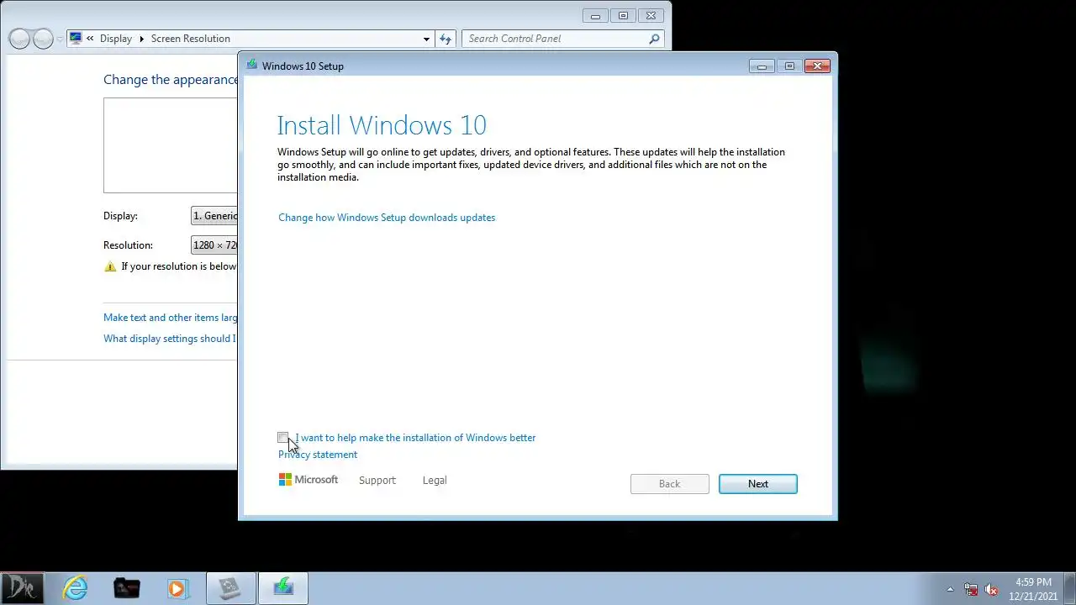1076x605 pixels.
Task: Enable 'I want to help make installation better' checkbox
Action: (283, 438)
